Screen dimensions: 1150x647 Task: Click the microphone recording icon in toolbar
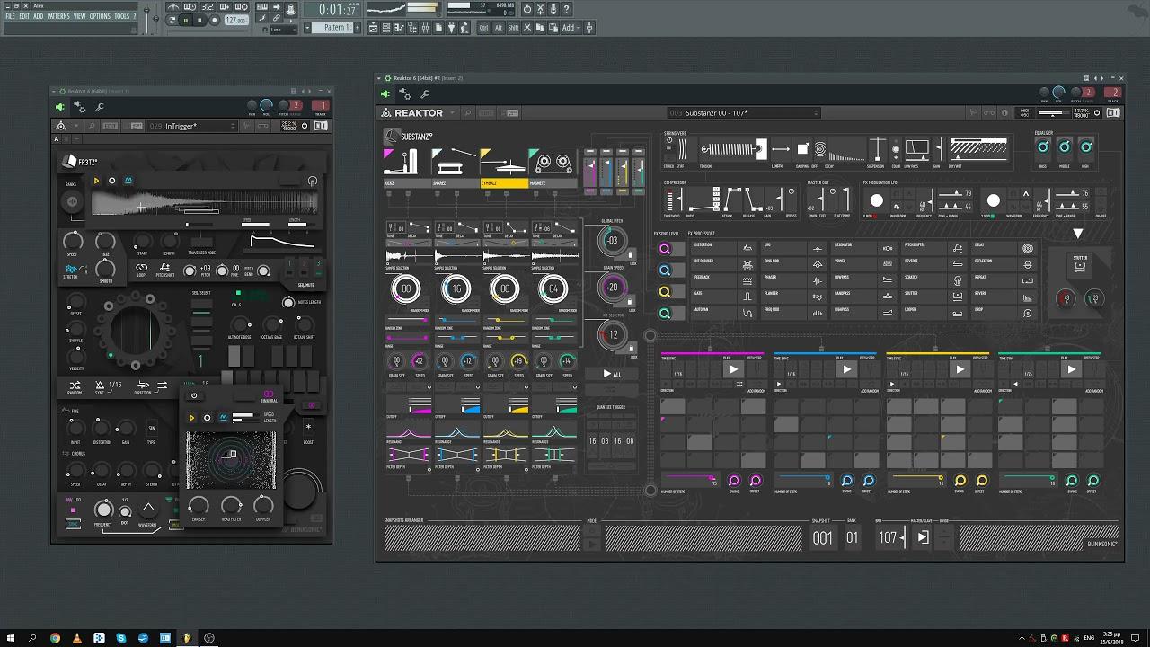[x=553, y=9]
